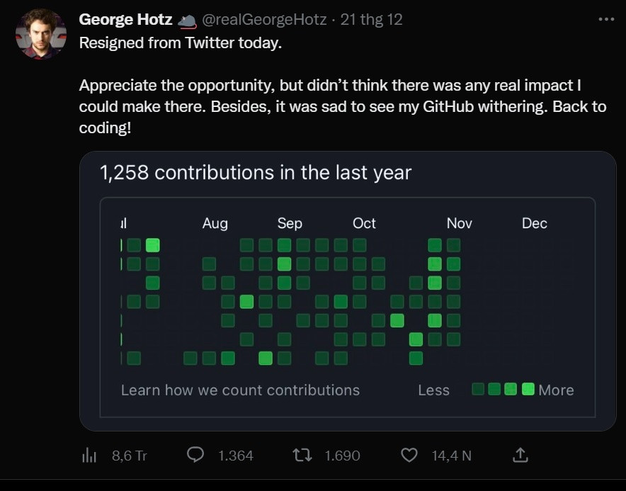Open tweet analytics bar chart icon

point(89,456)
